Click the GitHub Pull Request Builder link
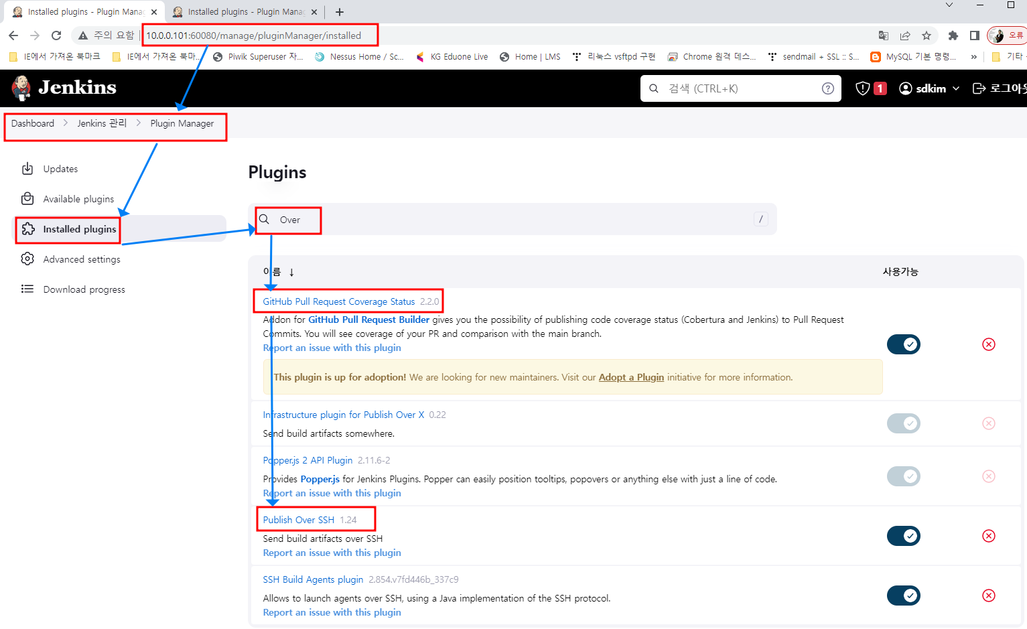 click(368, 320)
